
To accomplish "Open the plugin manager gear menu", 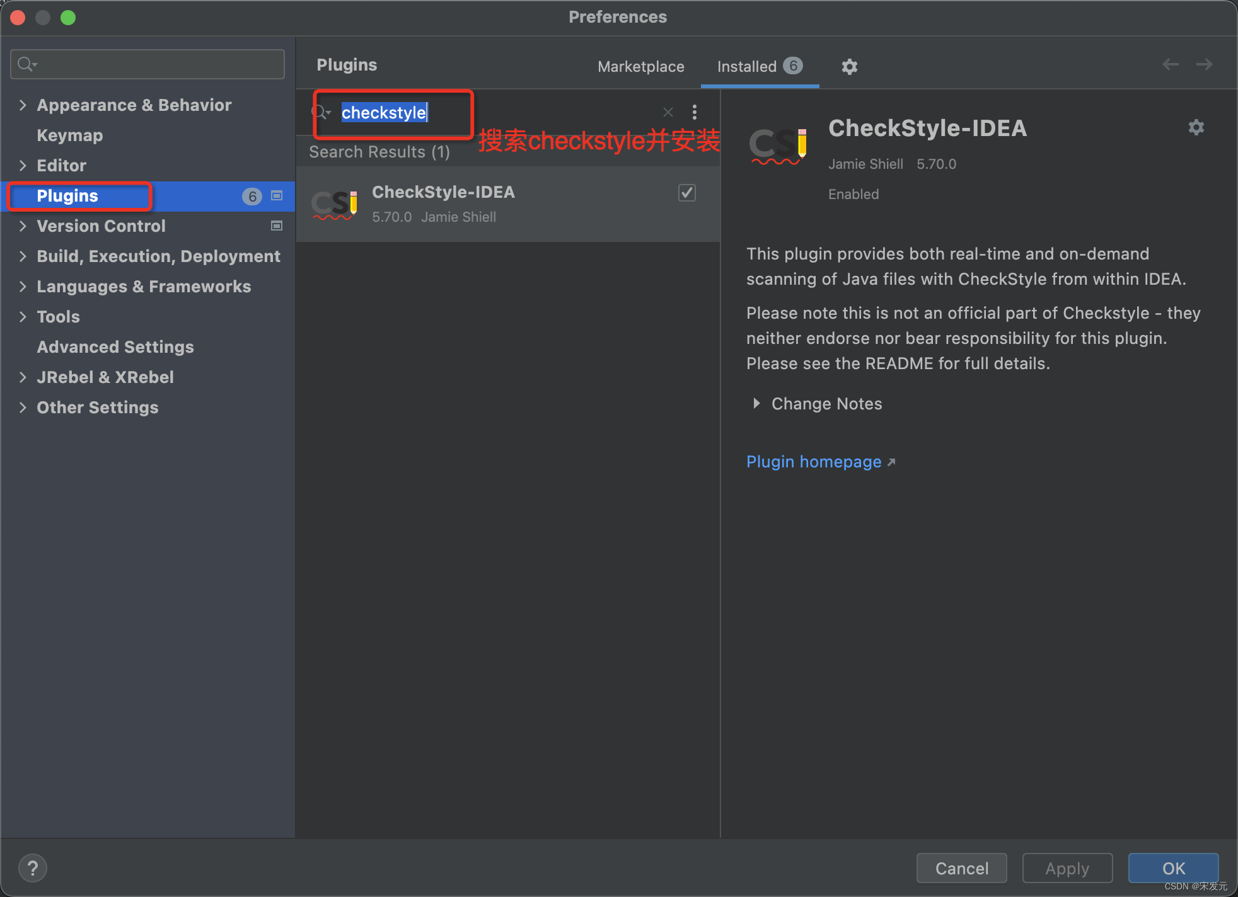I will (849, 66).
